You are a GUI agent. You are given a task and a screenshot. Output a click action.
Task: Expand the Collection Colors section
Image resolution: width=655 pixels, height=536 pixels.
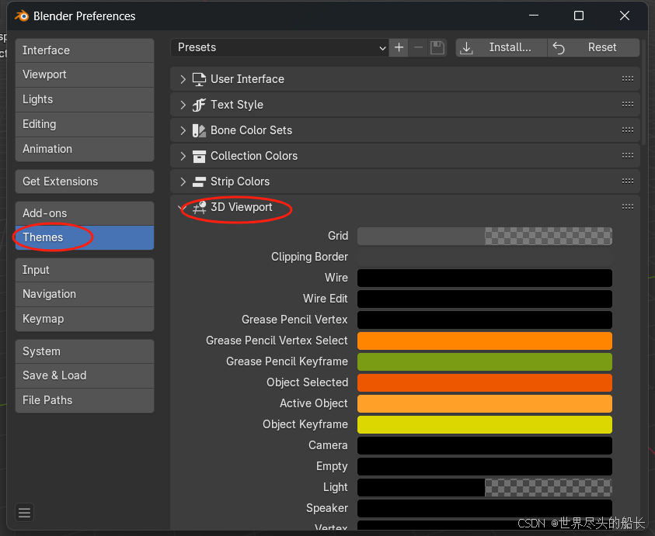coord(183,156)
